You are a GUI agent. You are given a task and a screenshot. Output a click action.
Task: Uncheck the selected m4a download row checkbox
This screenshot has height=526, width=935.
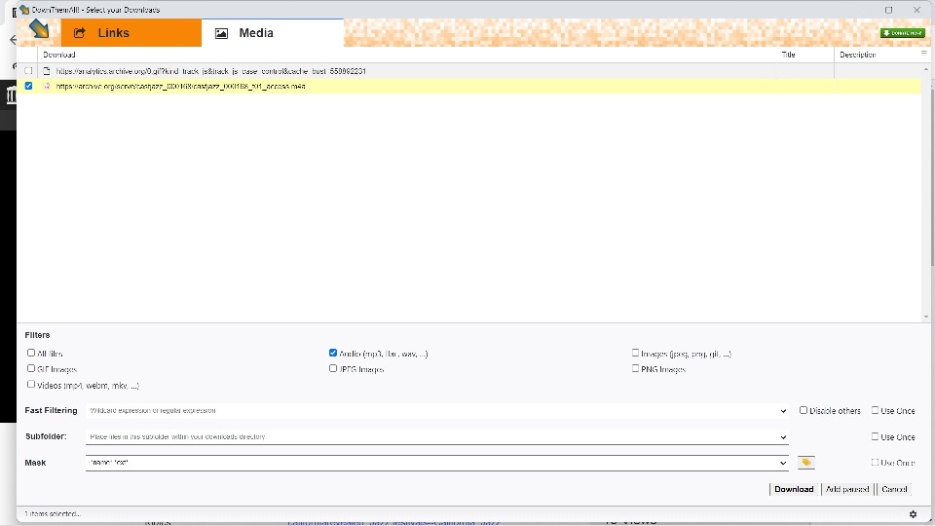click(29, 87)
